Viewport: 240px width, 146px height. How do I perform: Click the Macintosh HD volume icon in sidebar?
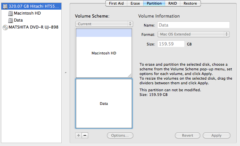[x=10, y=13]
